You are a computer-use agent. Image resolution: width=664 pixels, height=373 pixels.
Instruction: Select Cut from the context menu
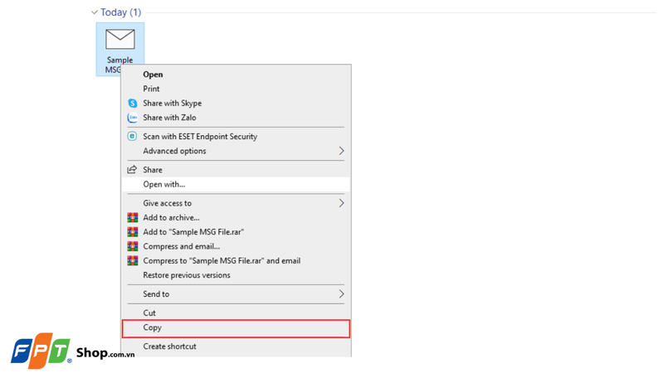(149, 312)
